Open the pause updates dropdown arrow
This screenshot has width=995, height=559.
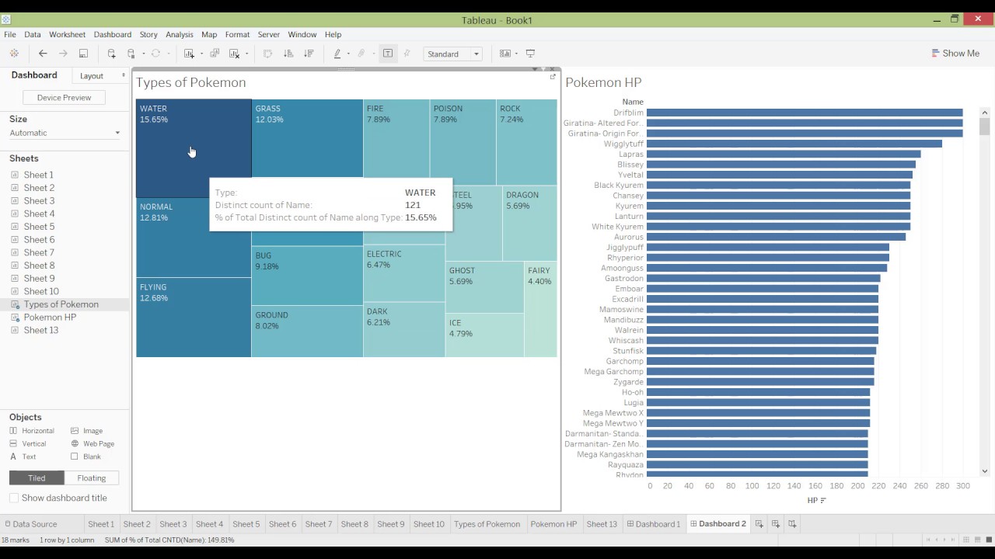coord(144,54)
